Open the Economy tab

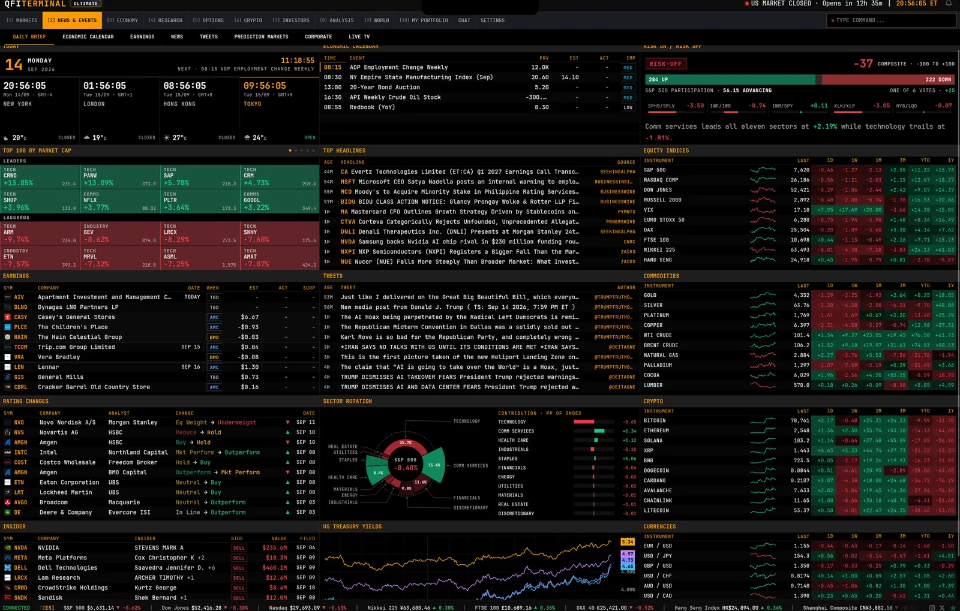pyautogui.click(x=122, y=20)
